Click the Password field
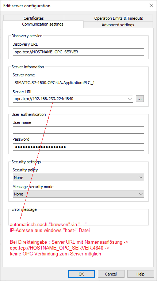Image resolution: width=157 pixels, height=281 pixels. tap(78, 147)
